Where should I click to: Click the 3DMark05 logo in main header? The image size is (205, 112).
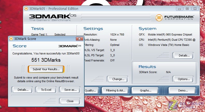tap(53, 17)
